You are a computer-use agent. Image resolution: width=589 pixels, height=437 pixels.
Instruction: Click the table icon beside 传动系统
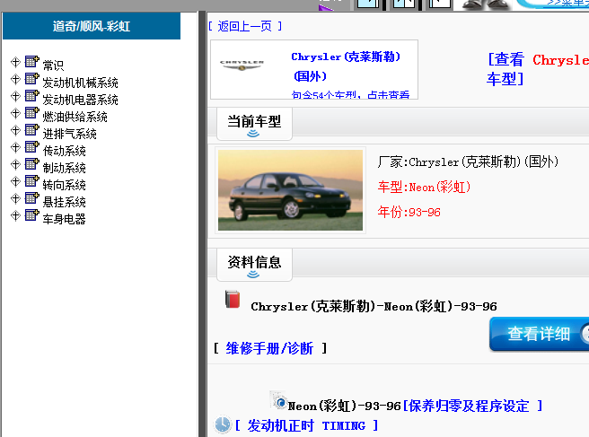pyautogui.click(x=32, y=147)
